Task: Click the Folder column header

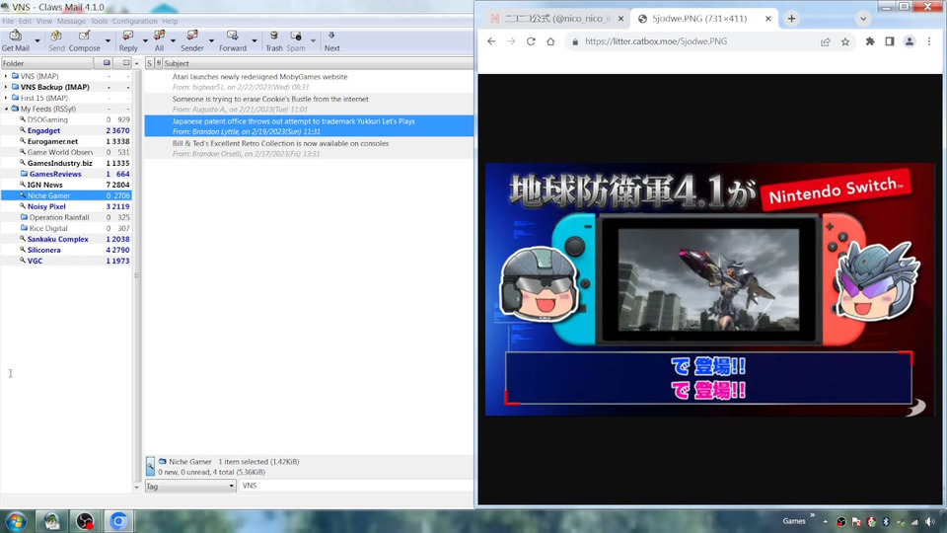Action: [x=47, y=63]
